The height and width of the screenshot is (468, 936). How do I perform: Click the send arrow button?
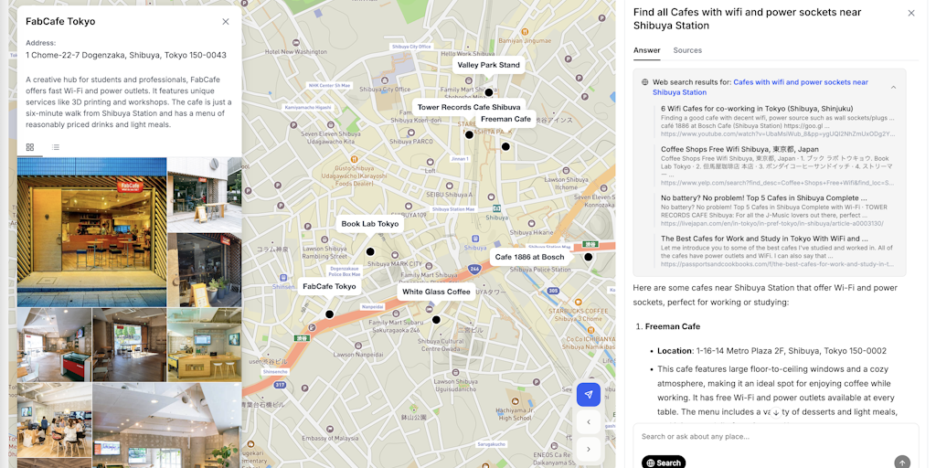(x=902, y=462)
